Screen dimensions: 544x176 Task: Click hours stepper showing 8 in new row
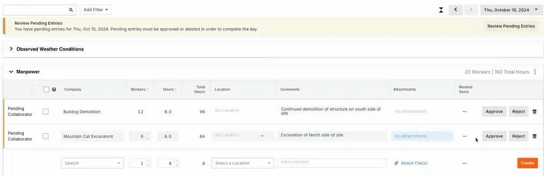point(168,163)
